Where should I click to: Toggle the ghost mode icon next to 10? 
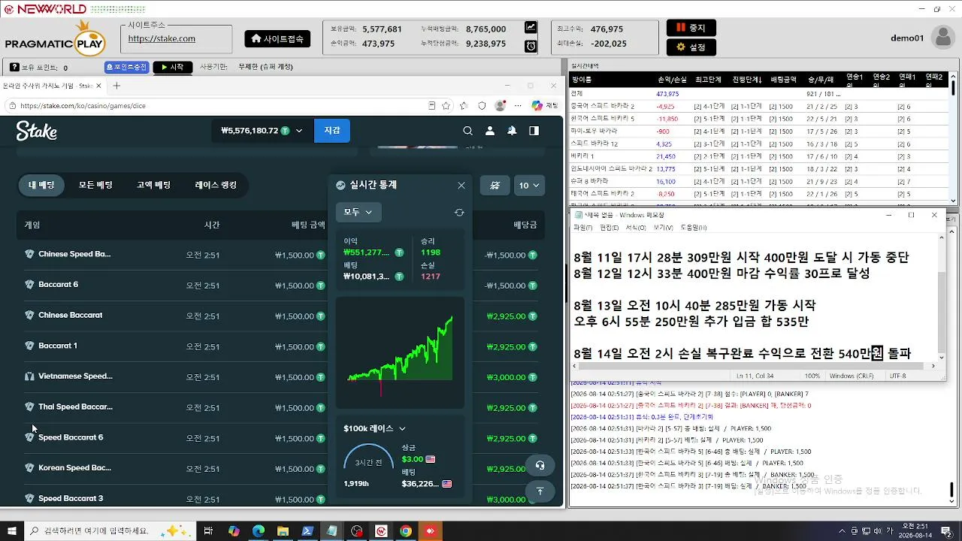495,185
